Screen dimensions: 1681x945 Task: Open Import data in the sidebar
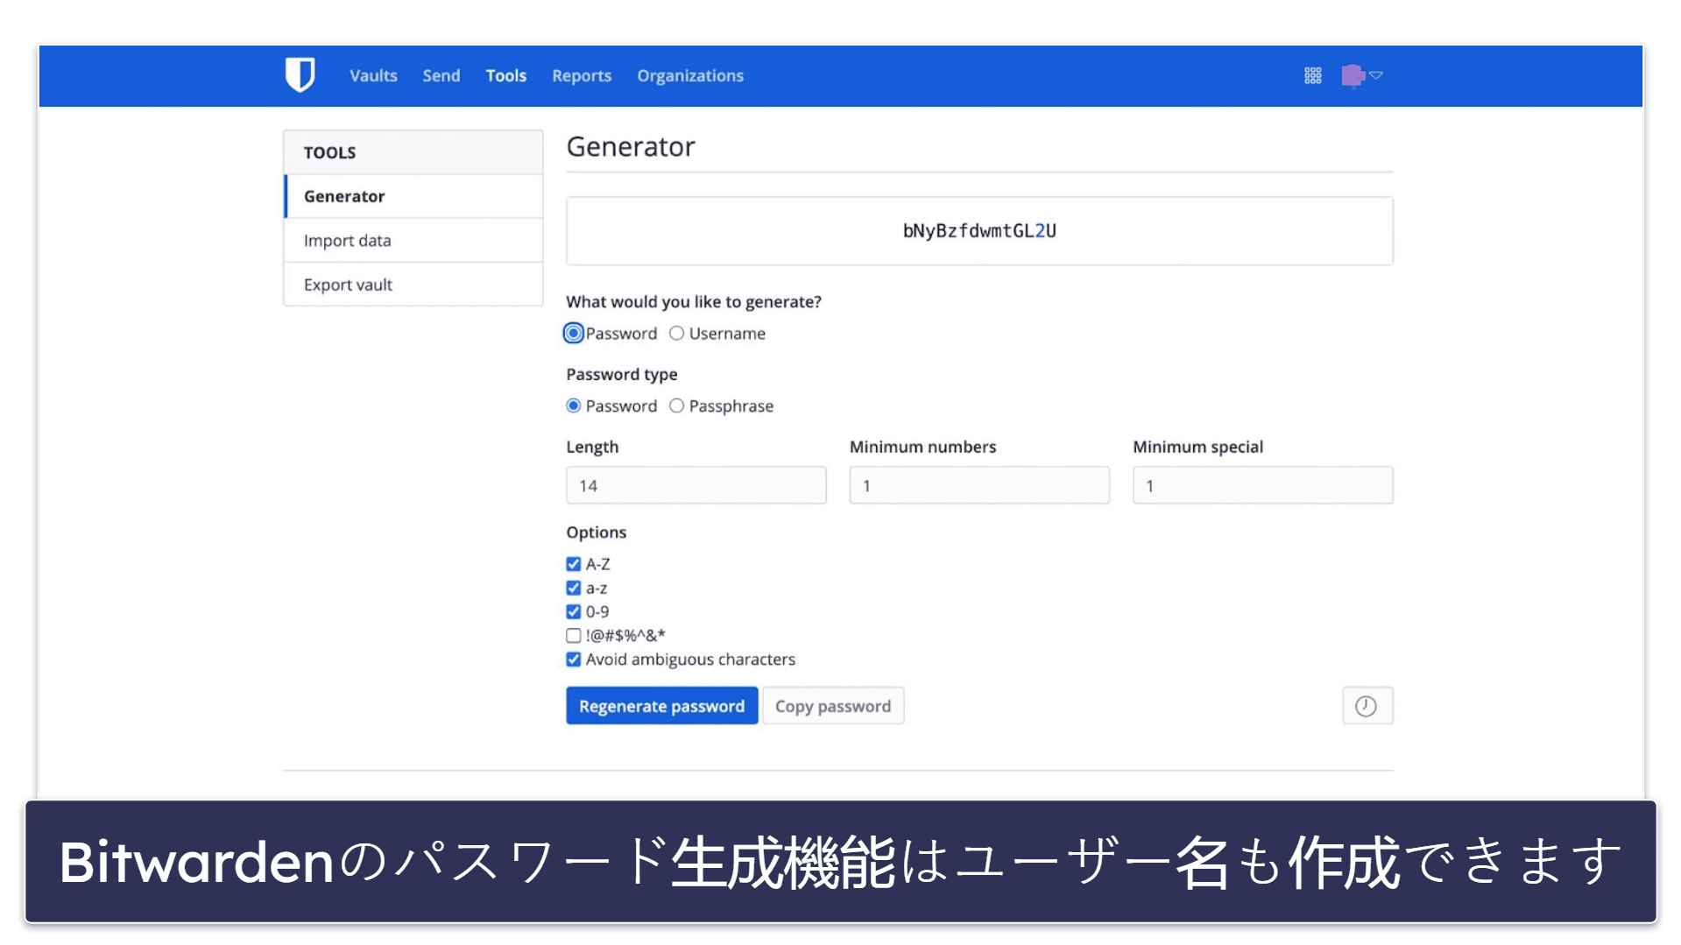413,241
